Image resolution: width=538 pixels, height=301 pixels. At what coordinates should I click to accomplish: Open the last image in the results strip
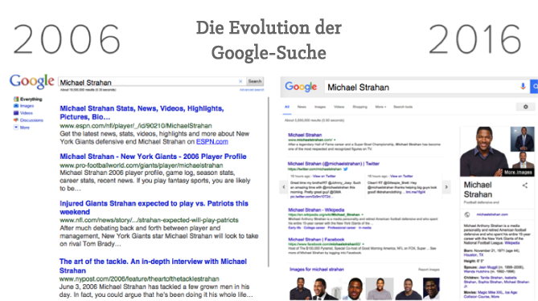point(431,289)
